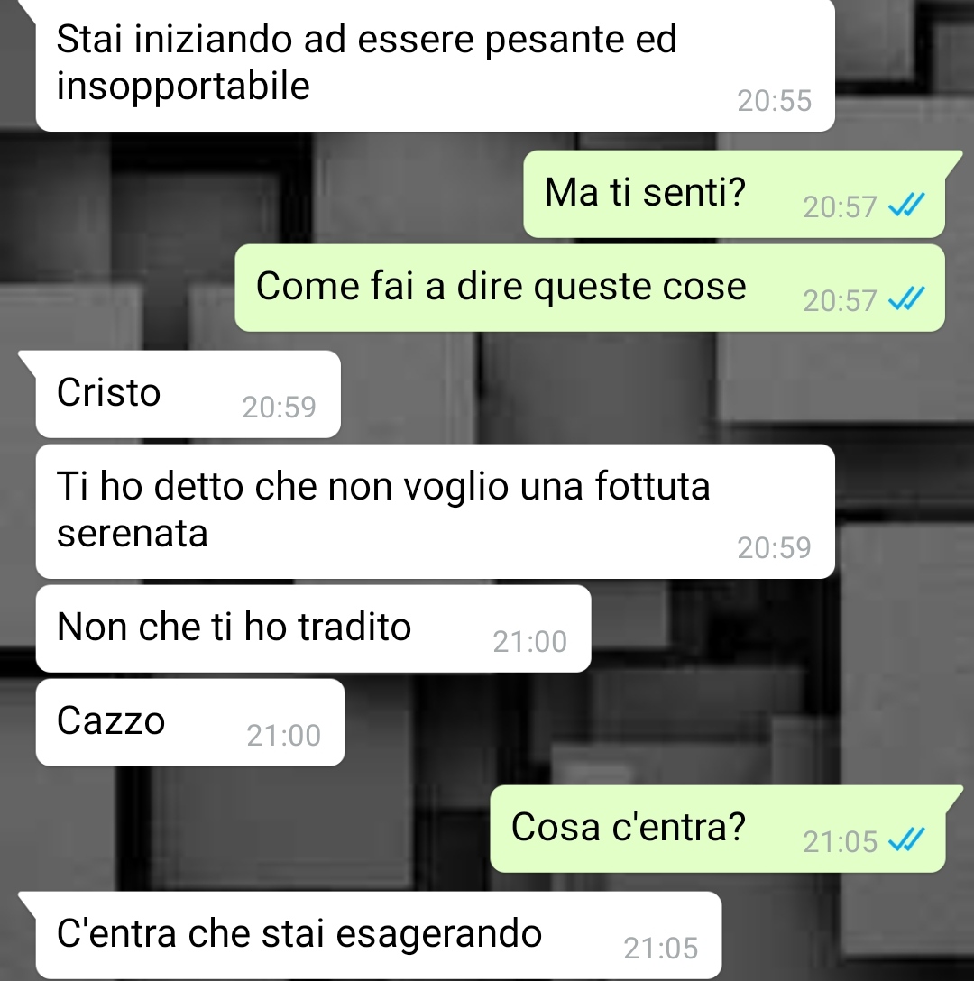
Task: Tap the 21:00 time on 'Non che ti ho tradito'
Action: coord(529,642)
